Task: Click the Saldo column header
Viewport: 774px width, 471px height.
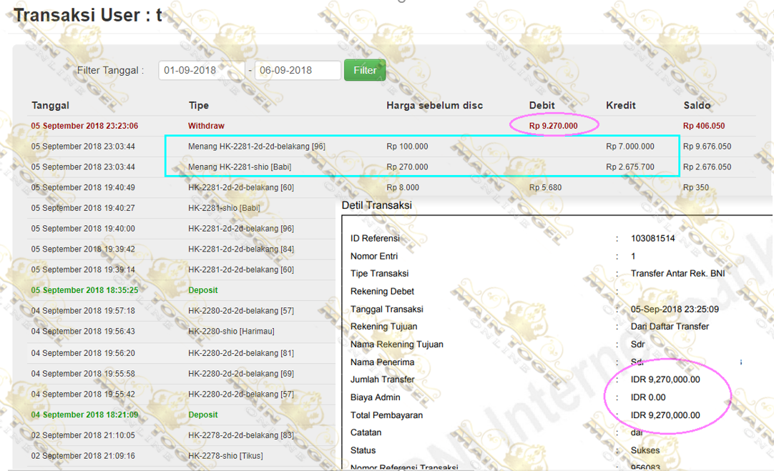Action: (x=697, y=105)
